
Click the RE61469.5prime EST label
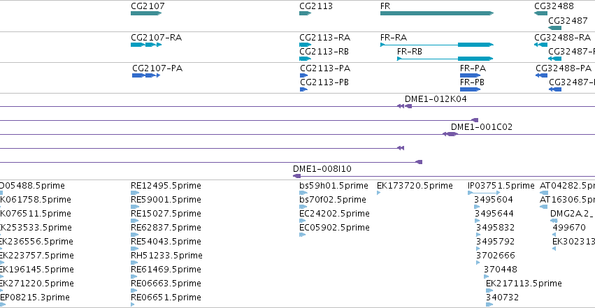click(x=166, y=270)
